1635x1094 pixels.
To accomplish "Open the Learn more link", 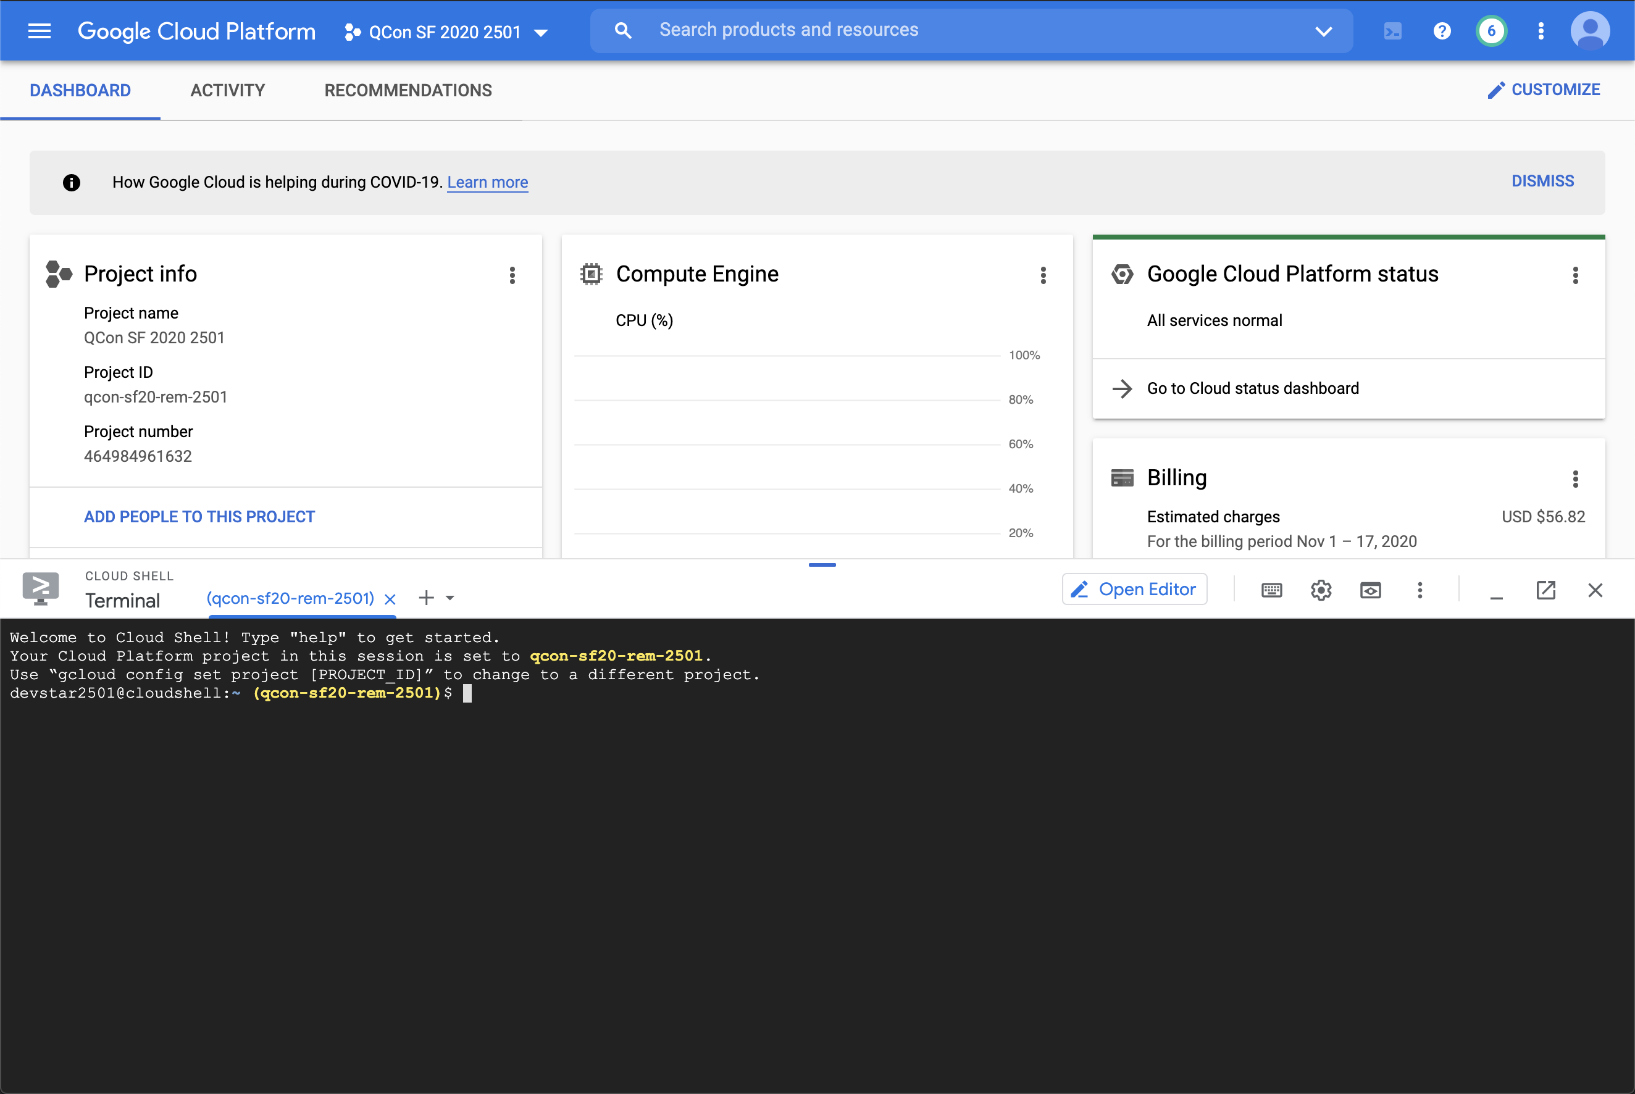I will pyautogui.click(x=487, y=183).
